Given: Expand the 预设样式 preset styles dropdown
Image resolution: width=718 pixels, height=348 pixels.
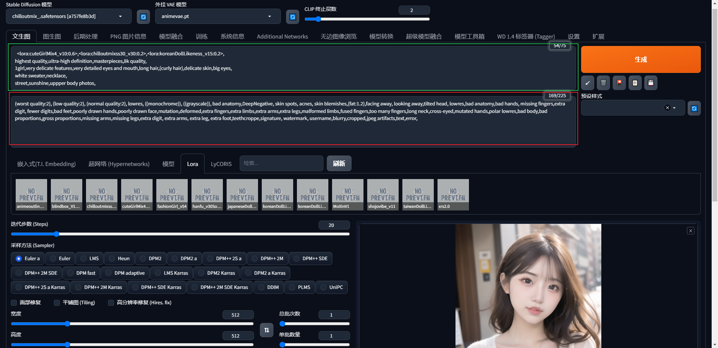Looking at the screenshot, I should (x=674, y=108).
